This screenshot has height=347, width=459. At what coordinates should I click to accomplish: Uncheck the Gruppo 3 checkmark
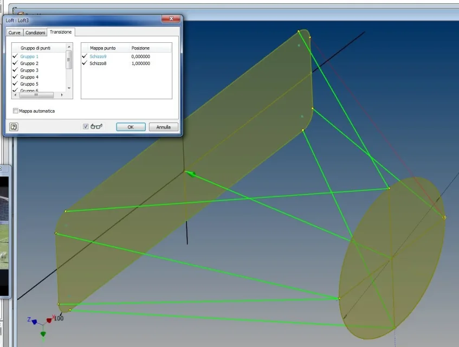click(15, 70)
